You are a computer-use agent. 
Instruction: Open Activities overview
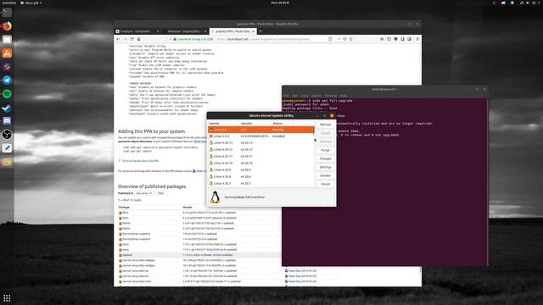pyautogui.click(x=9, y=3)
